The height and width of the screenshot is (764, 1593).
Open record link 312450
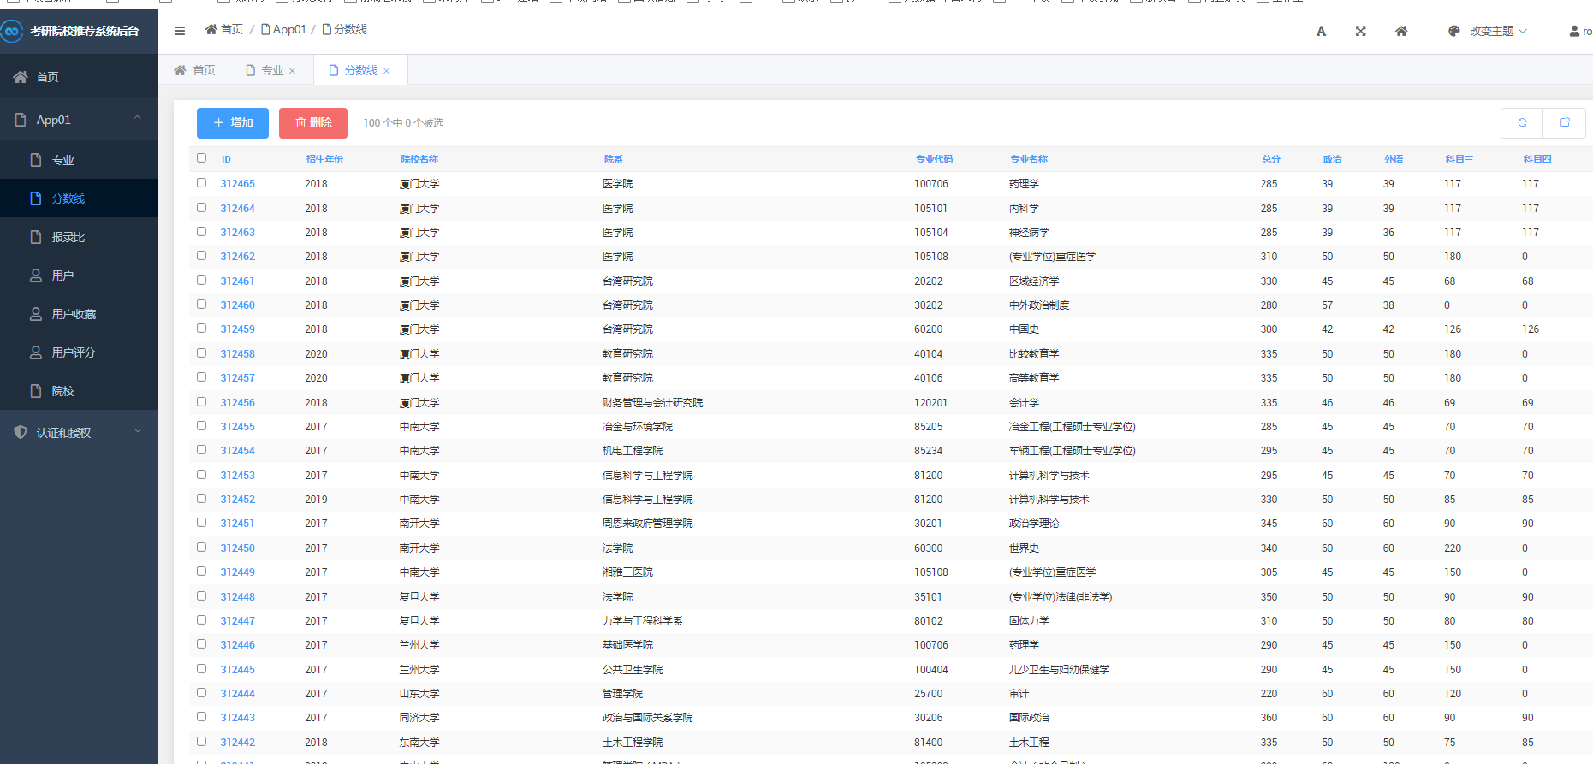tap(237, 548)
